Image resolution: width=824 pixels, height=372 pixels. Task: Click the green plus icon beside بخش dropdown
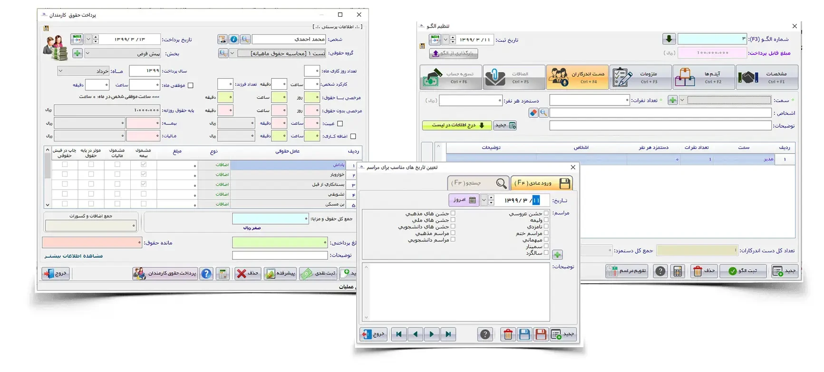coord(77,53)
